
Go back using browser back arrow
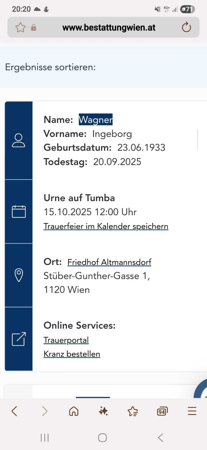pos(15,411)
